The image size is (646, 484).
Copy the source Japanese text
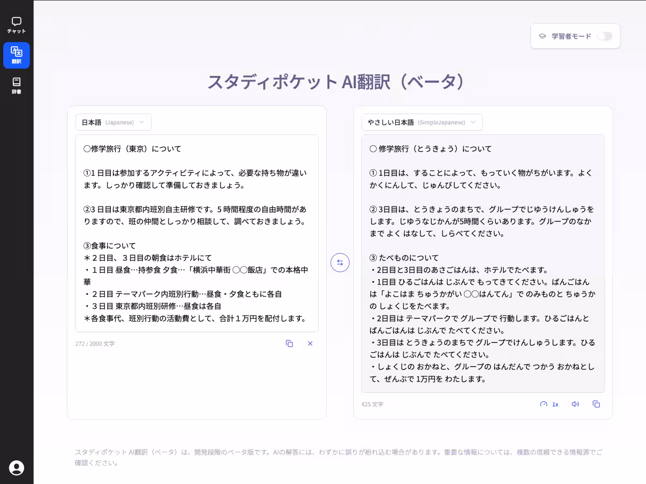pos(290,343)
